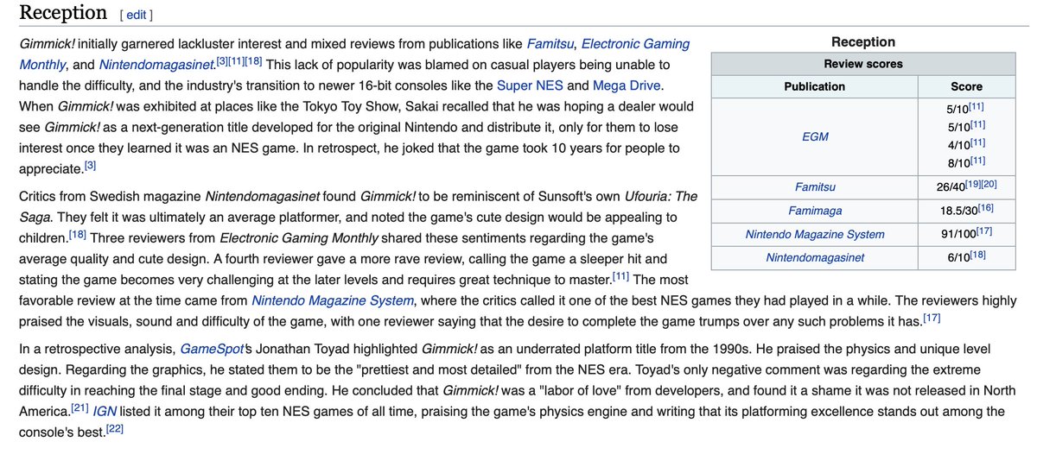Click the 6/10 Nintendomagasinet score text
The width and height of the screenshot is (1037, 467).
957,257
